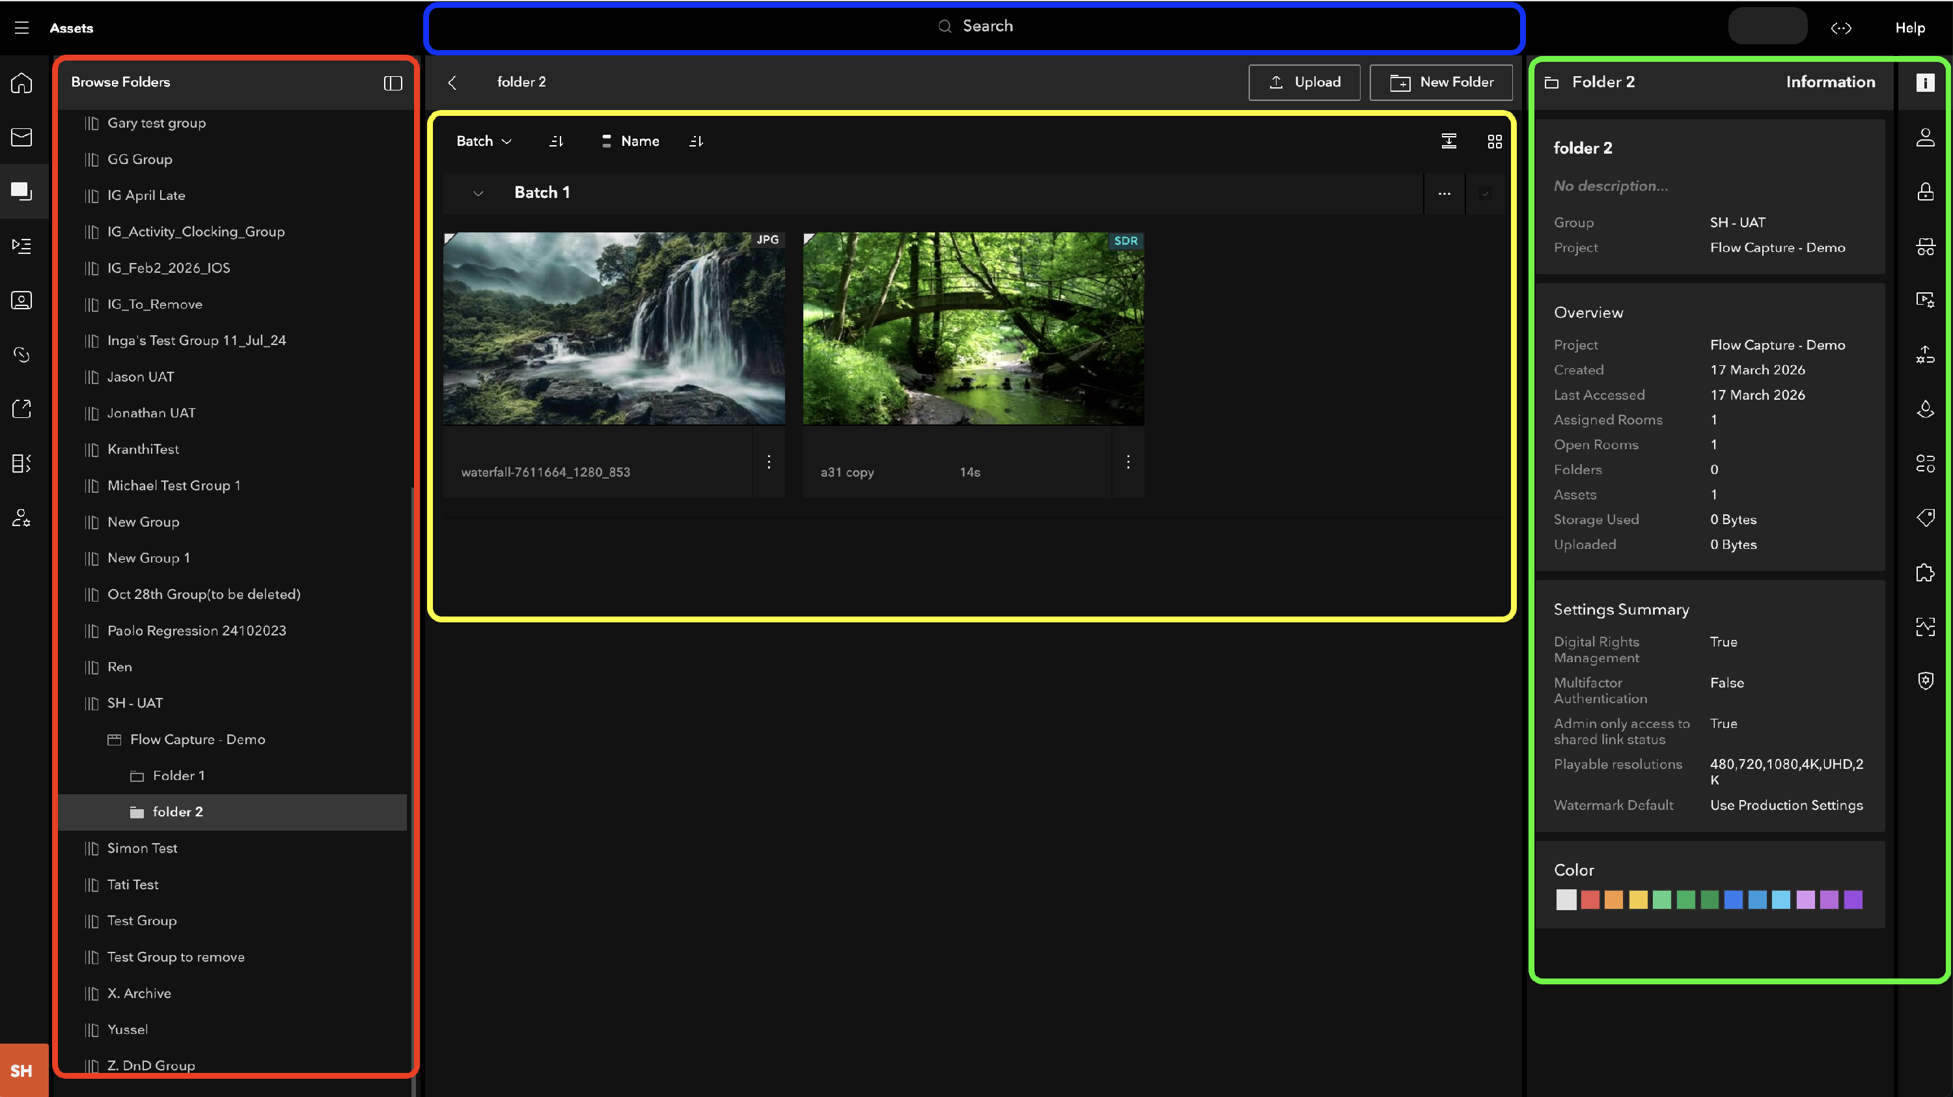Open the user profile icon on right rail
This screenshot has width=1953, height=1097.
coord(1925,137)
